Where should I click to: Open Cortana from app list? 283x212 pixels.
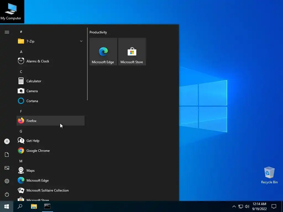coord(51,101)
